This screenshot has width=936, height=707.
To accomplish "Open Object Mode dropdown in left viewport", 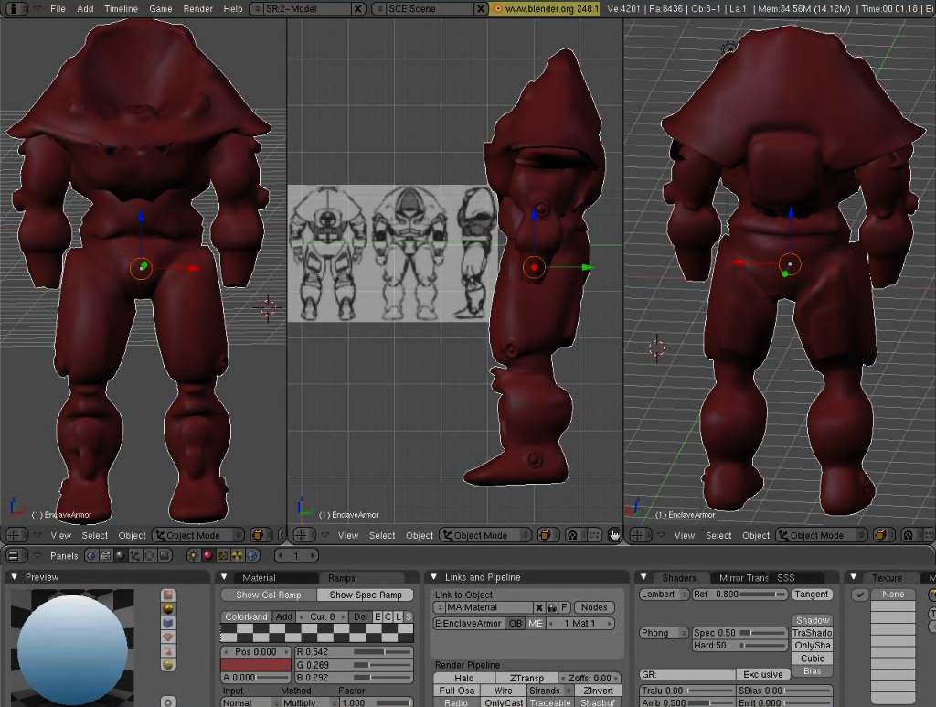I will (198, 535).
